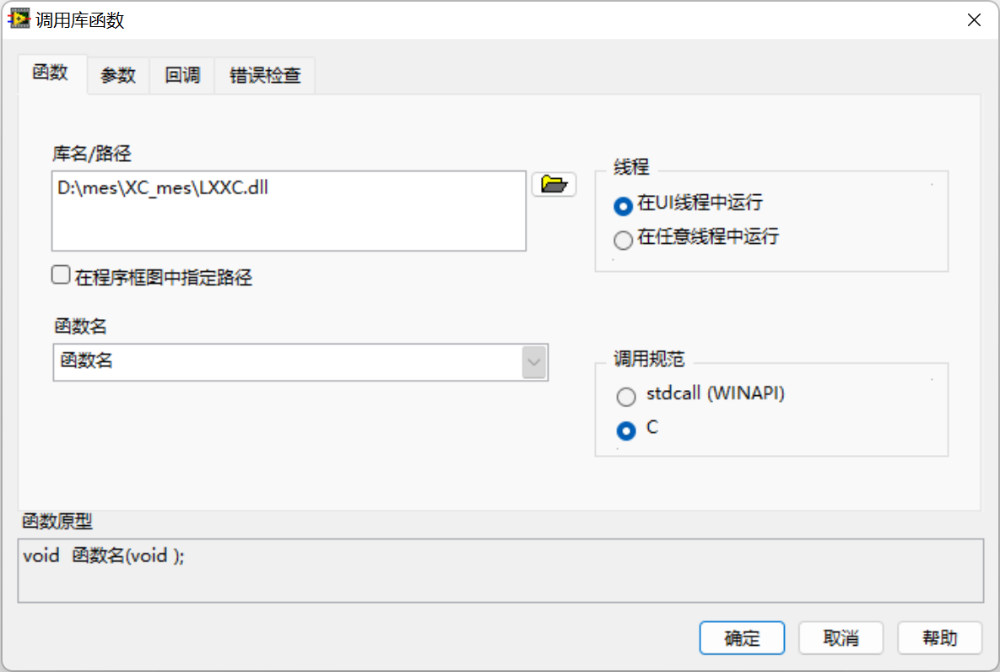The image size is (1000, 672).
Task: Open the 回调 tab
Action: click(x=182, y=75)
